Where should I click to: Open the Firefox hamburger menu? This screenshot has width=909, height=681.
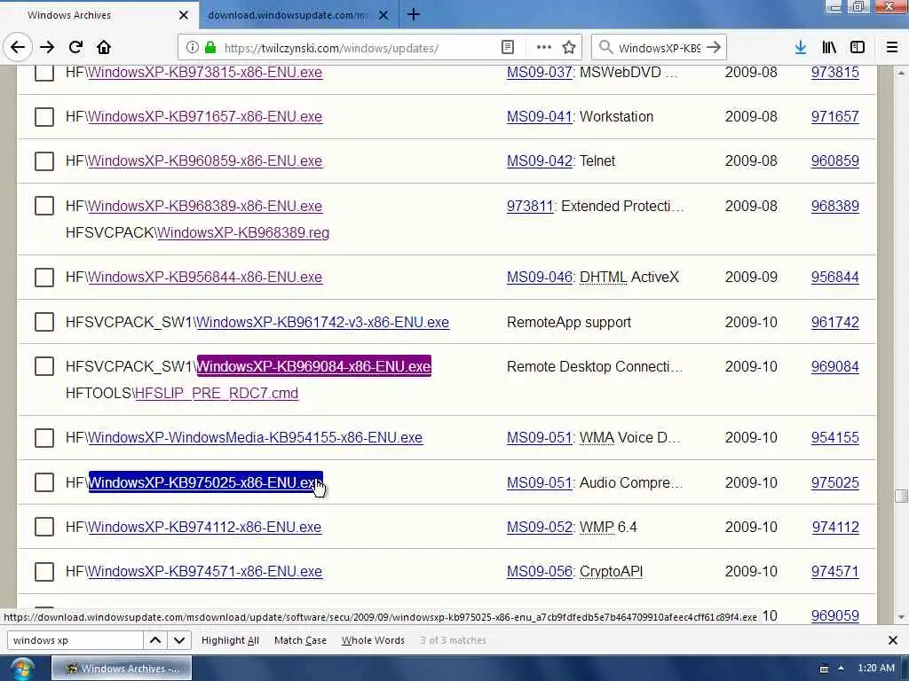click(892, 48)
